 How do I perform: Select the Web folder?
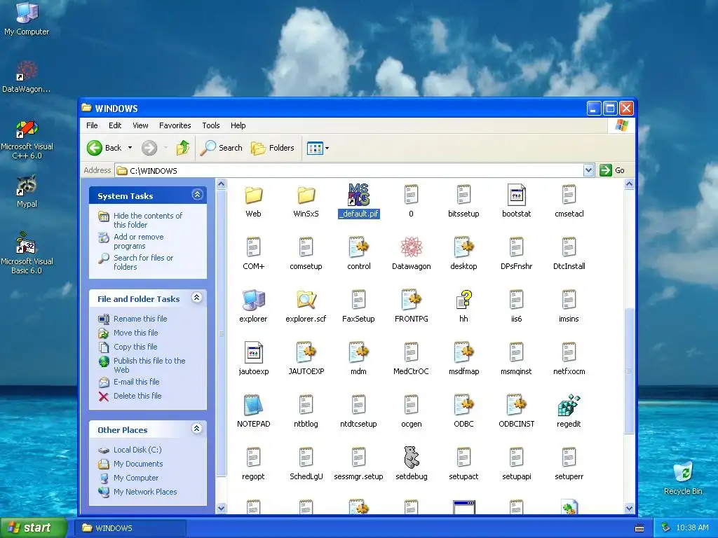point(253,200)
